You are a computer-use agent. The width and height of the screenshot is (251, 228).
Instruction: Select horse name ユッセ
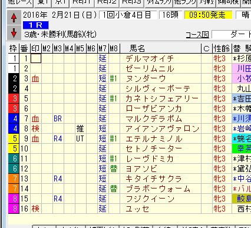click(x=137, y=209)
